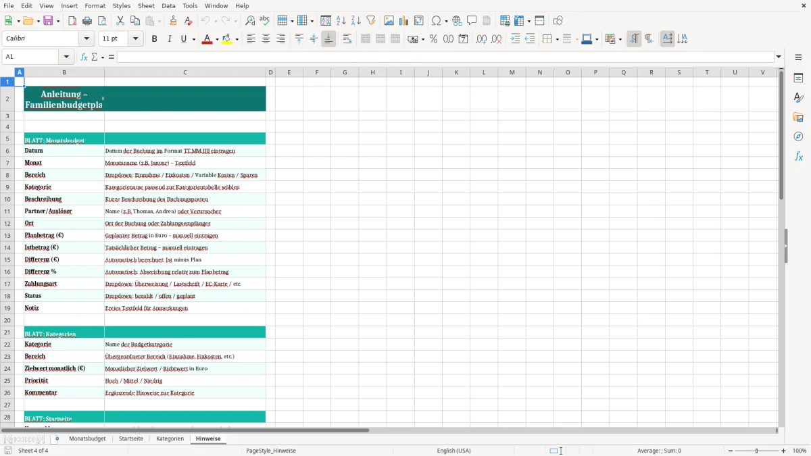This screenshot has width=811, height=456.
Task: Insert an image
Action: (389, 21)
